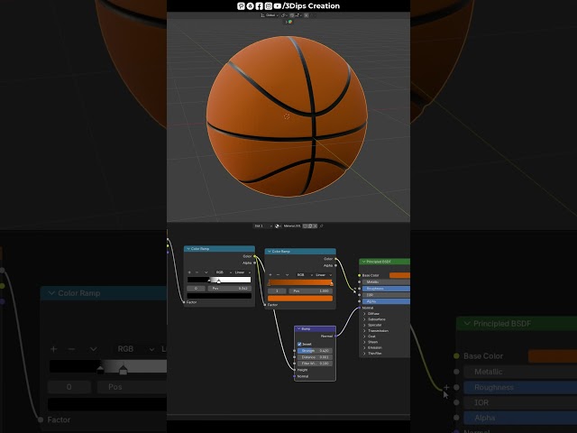Image resolution: width=577 pixels, height=433 pixels.
Task: Remove a stop from the orange Color Ramp
Action: click(x=278, y=275)
